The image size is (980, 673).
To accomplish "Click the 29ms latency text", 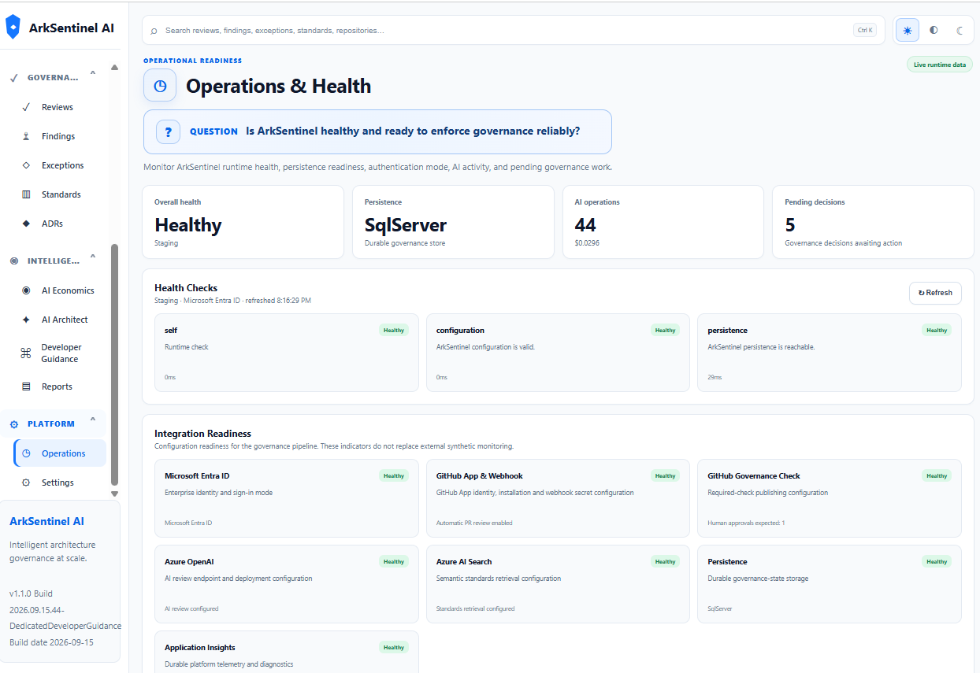I will tap(715, 378).
